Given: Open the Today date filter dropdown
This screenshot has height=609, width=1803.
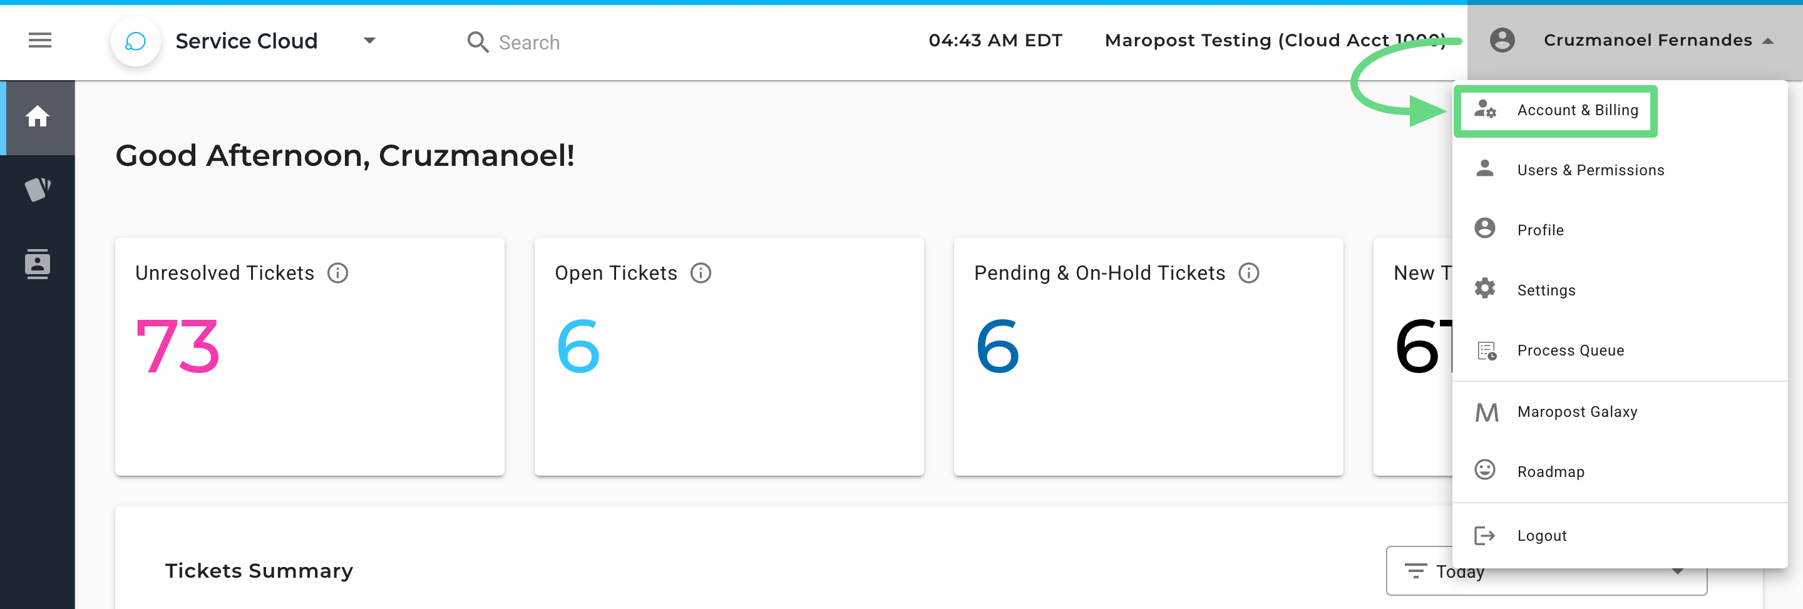Looking at the screenshot, I should pyautogui.click(x=1677, y=572).
